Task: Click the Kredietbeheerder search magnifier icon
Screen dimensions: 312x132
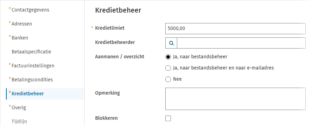Action: point(171,43)
